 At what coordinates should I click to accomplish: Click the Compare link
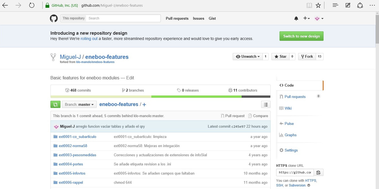pos(258,116)
